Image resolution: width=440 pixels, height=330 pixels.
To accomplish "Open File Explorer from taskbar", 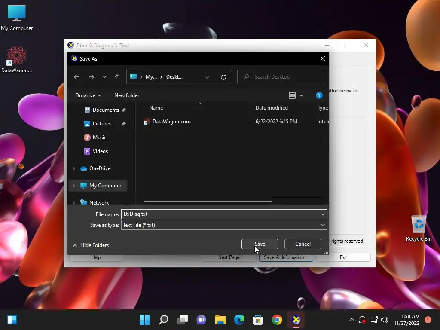I will pos(220,320).
